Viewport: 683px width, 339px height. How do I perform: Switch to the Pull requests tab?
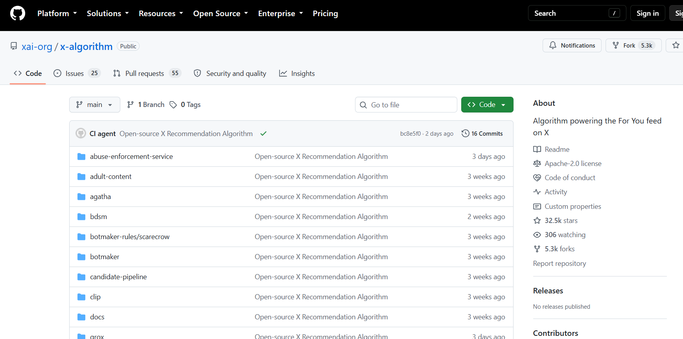coord(147,74)
